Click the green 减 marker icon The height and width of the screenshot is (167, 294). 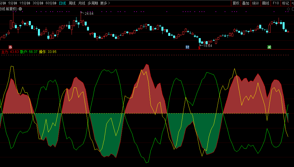(x=269, y=47)
